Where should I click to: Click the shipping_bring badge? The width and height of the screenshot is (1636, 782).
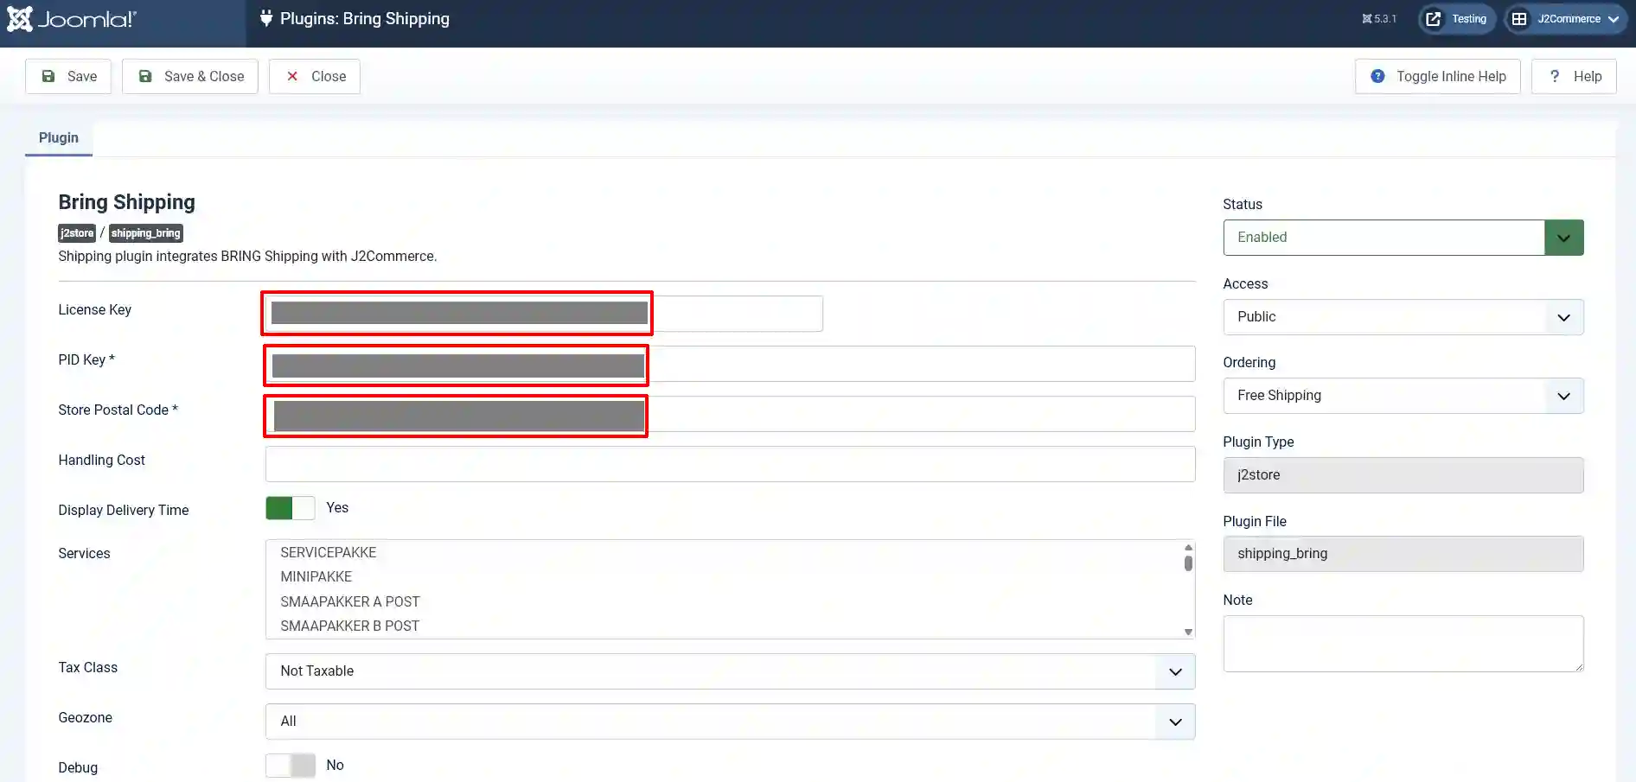point(146,233)
